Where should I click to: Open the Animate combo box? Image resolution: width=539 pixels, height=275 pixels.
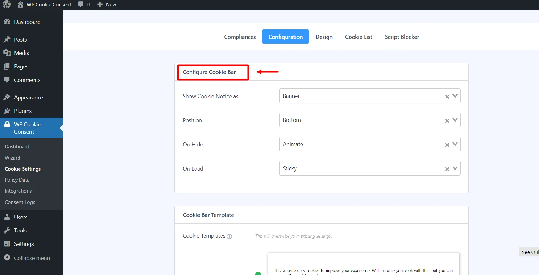pyautogui.click(x=370, y=144)
